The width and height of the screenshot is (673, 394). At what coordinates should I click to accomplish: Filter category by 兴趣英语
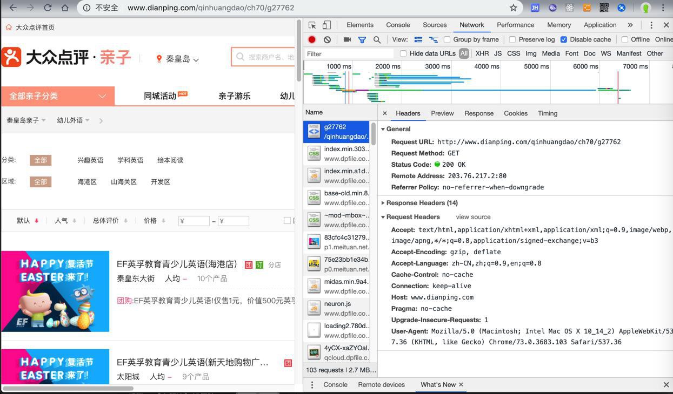(90, 160)
